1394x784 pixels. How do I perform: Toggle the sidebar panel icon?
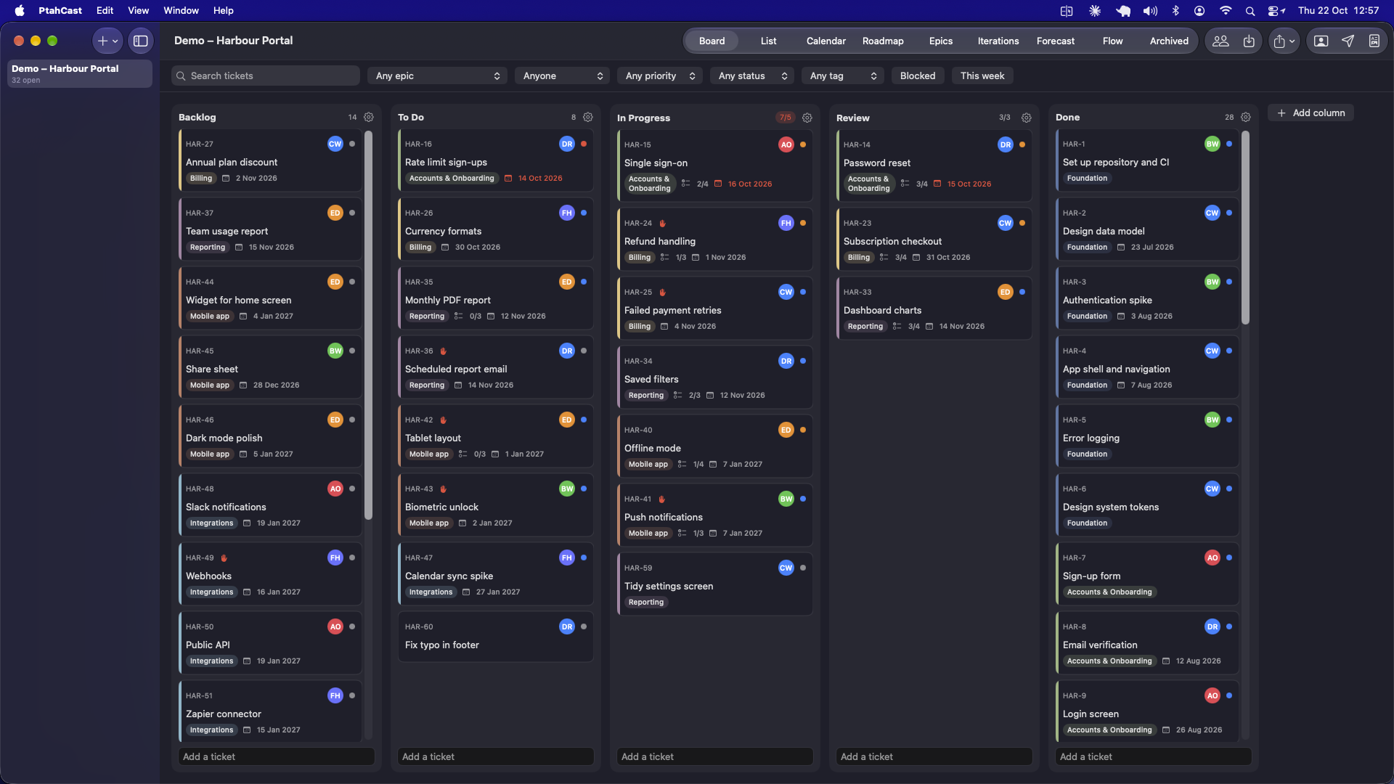[x=141, y=41]
